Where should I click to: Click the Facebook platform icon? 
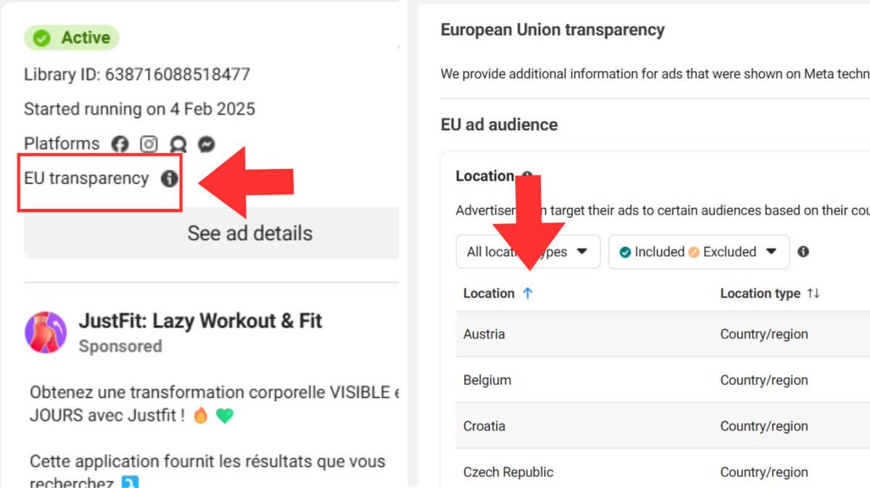[120, 144]
